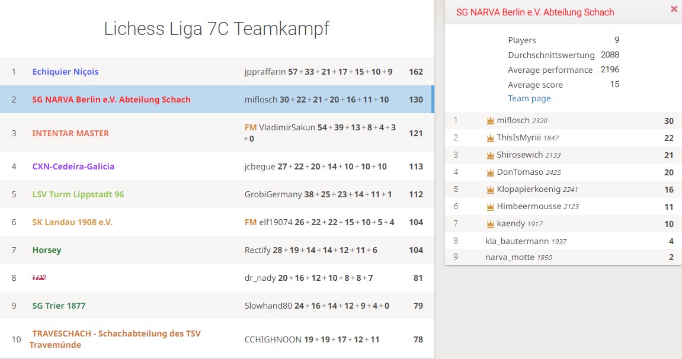Viewport: 682px width, 359px height.
Task: Open the Team page link
Action: click(x=529, y=99)
